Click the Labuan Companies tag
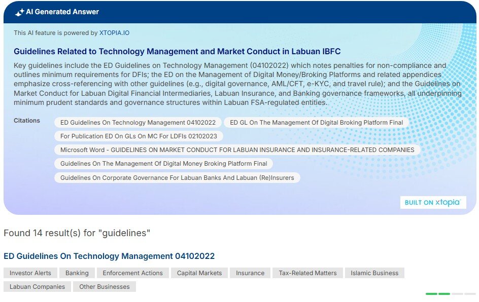The width and height of the screenshot is (479, 302). click(37, 287)
